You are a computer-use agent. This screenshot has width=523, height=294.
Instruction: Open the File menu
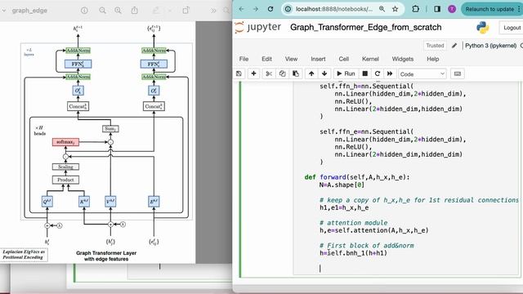pyautogui.click(x=244, y=59)
